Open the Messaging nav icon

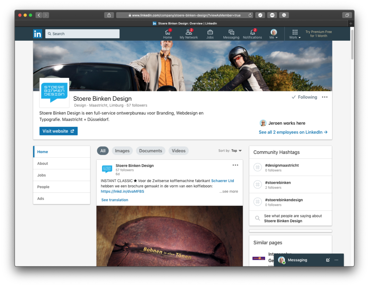pos(231,34)
